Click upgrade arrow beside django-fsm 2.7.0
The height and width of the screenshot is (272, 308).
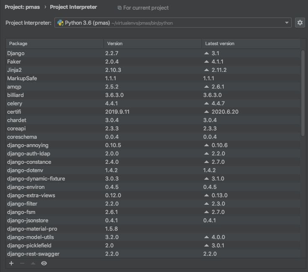[207, 212]
